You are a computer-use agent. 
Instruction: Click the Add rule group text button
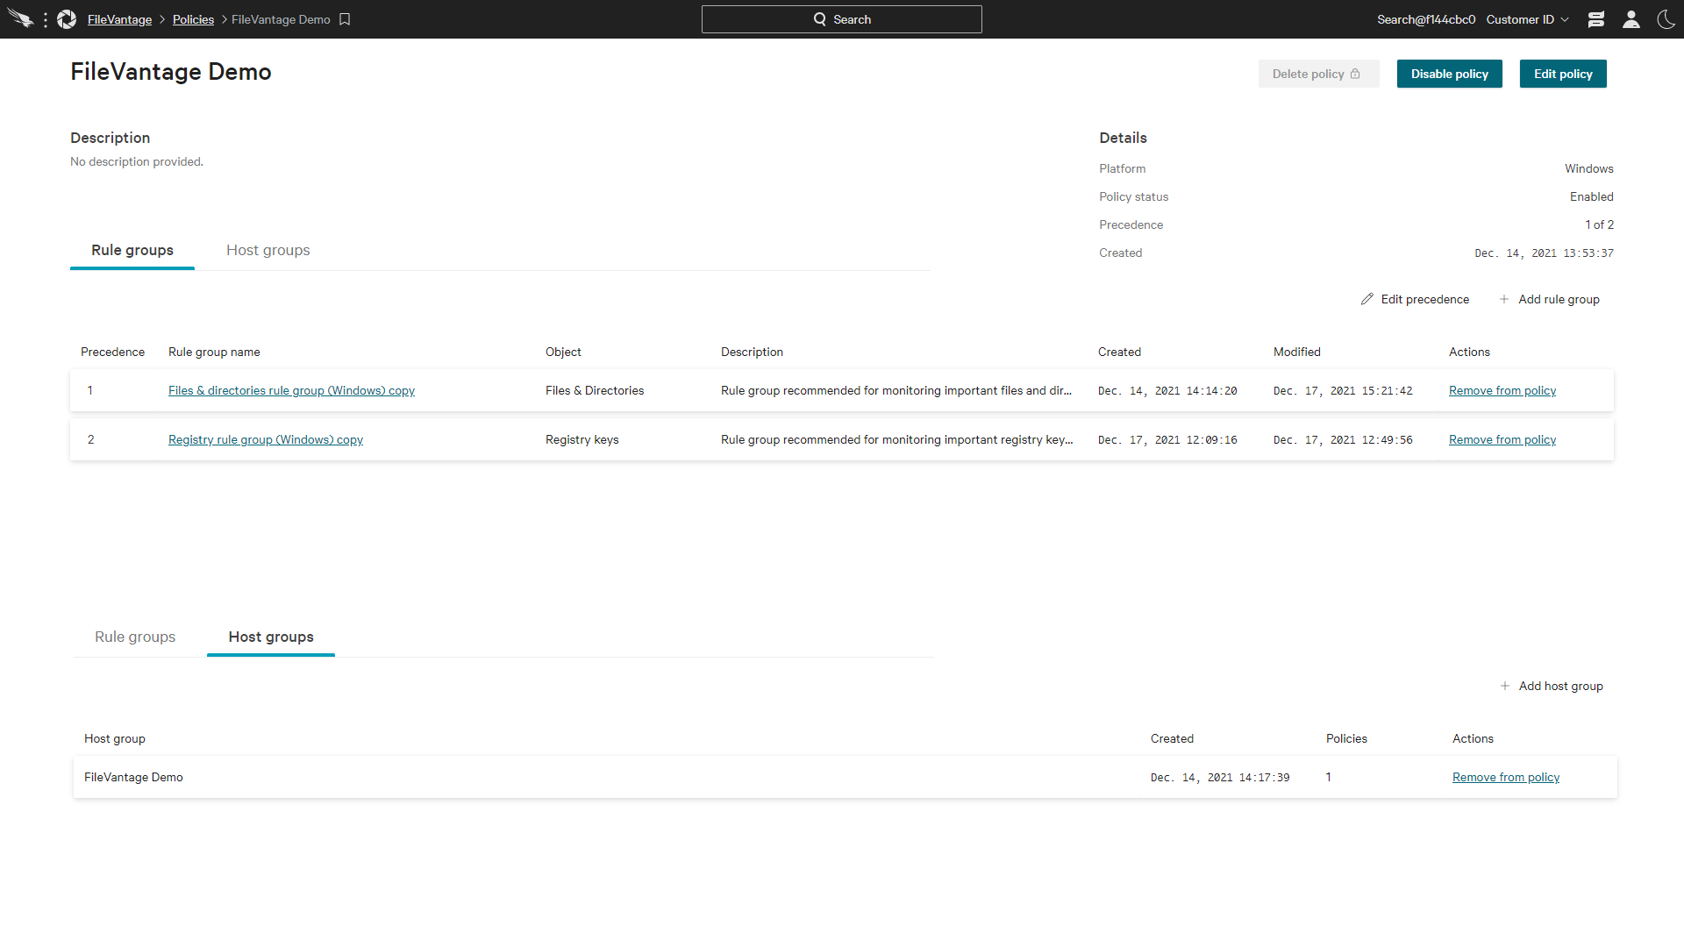coord(1559,299)
